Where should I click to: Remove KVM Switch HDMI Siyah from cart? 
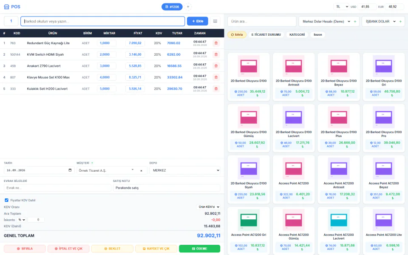(216, 55)
